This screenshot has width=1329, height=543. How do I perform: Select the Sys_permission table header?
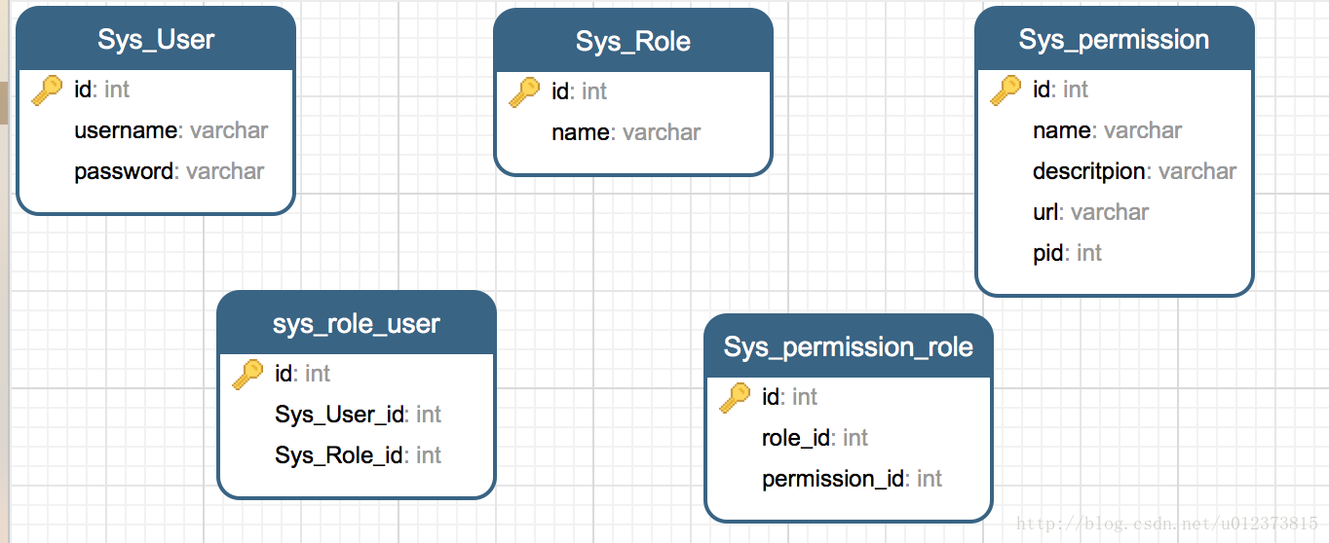[x=1115, y=39]
